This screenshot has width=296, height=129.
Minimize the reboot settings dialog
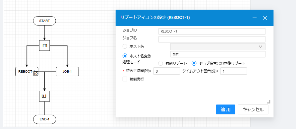tap(255, 18)
